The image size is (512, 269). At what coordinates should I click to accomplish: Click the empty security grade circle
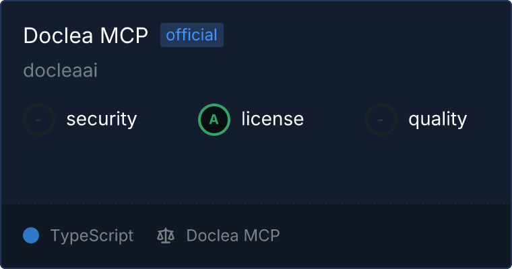(x=39, y=120)
